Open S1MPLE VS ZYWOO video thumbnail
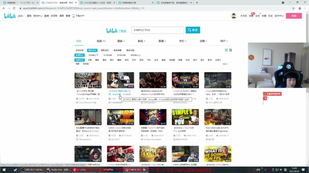Viewport: 309px width, 173px height. 185,80
